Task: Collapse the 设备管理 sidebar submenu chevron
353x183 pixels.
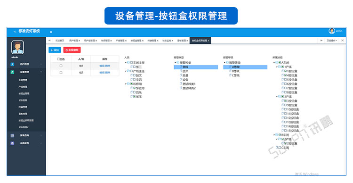Action: (41, 72)
